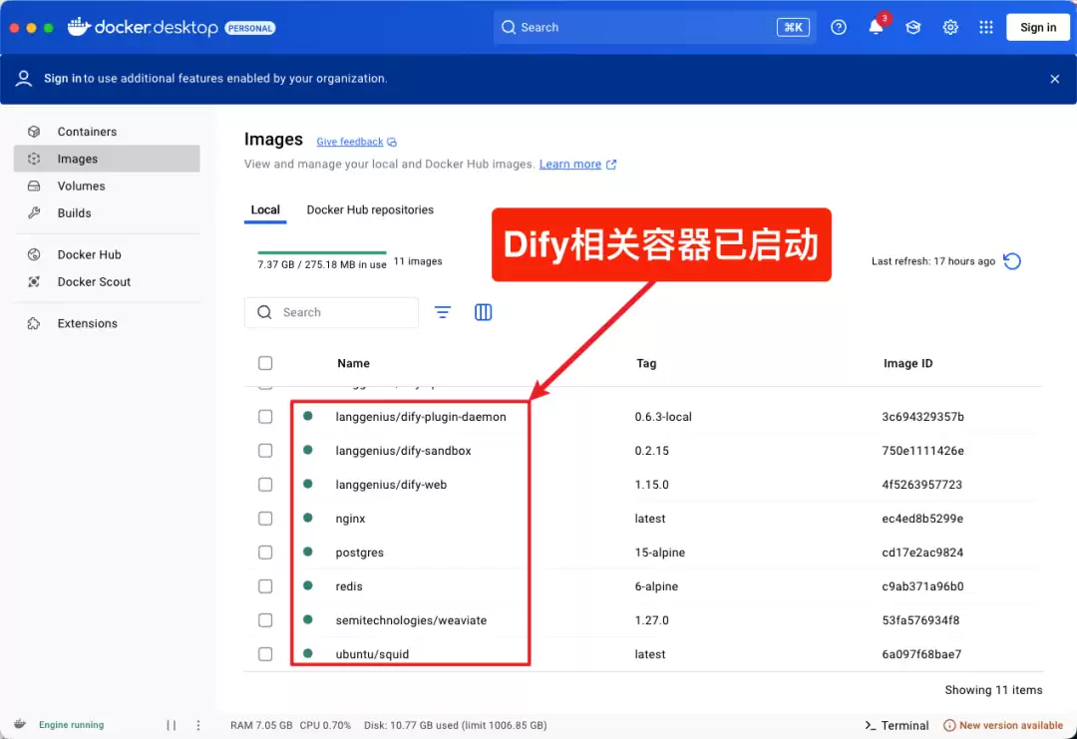Open Containers in the sidebar
This screenshot has height=739, width=1077.
107,132
